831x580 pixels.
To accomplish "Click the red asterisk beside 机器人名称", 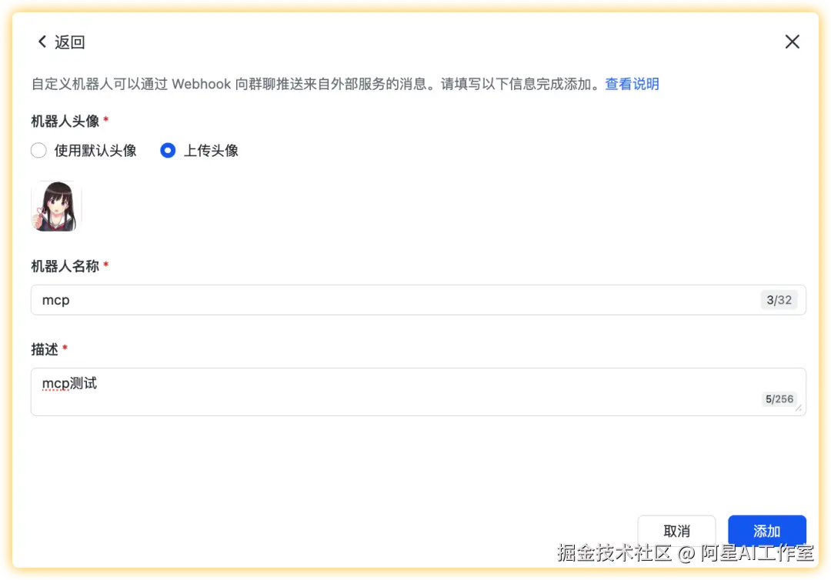I will (x=106, y=265).
